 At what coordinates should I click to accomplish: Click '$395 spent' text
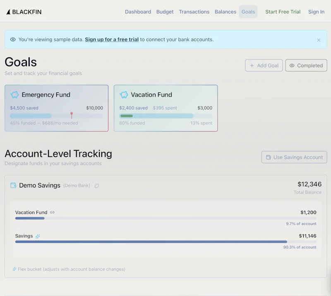tap(165, 108)
